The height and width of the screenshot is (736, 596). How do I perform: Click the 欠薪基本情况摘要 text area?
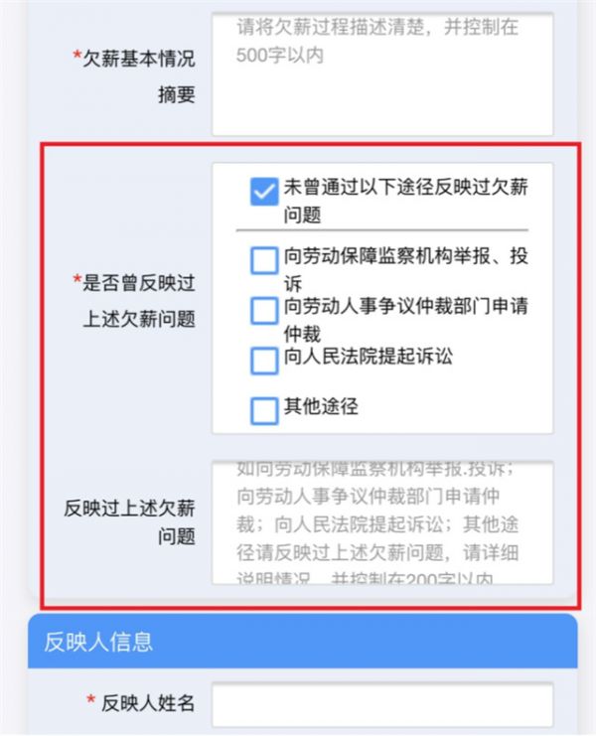(382, 74)
